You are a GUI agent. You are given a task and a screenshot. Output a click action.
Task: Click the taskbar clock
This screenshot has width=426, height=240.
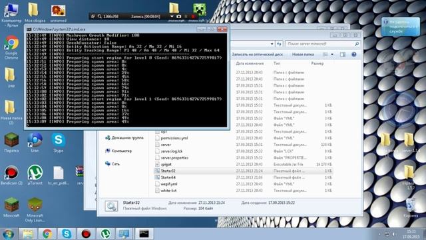411,234
